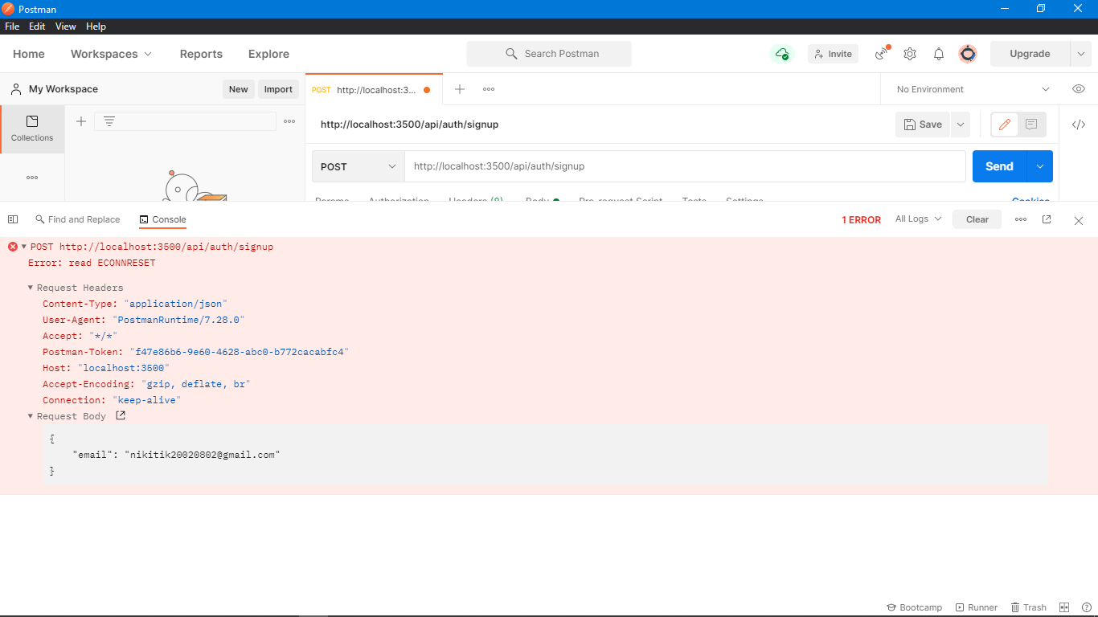Screen dimensions: 1098x617
Task: Open the notifications bell icon
Action: pos(939,54)
